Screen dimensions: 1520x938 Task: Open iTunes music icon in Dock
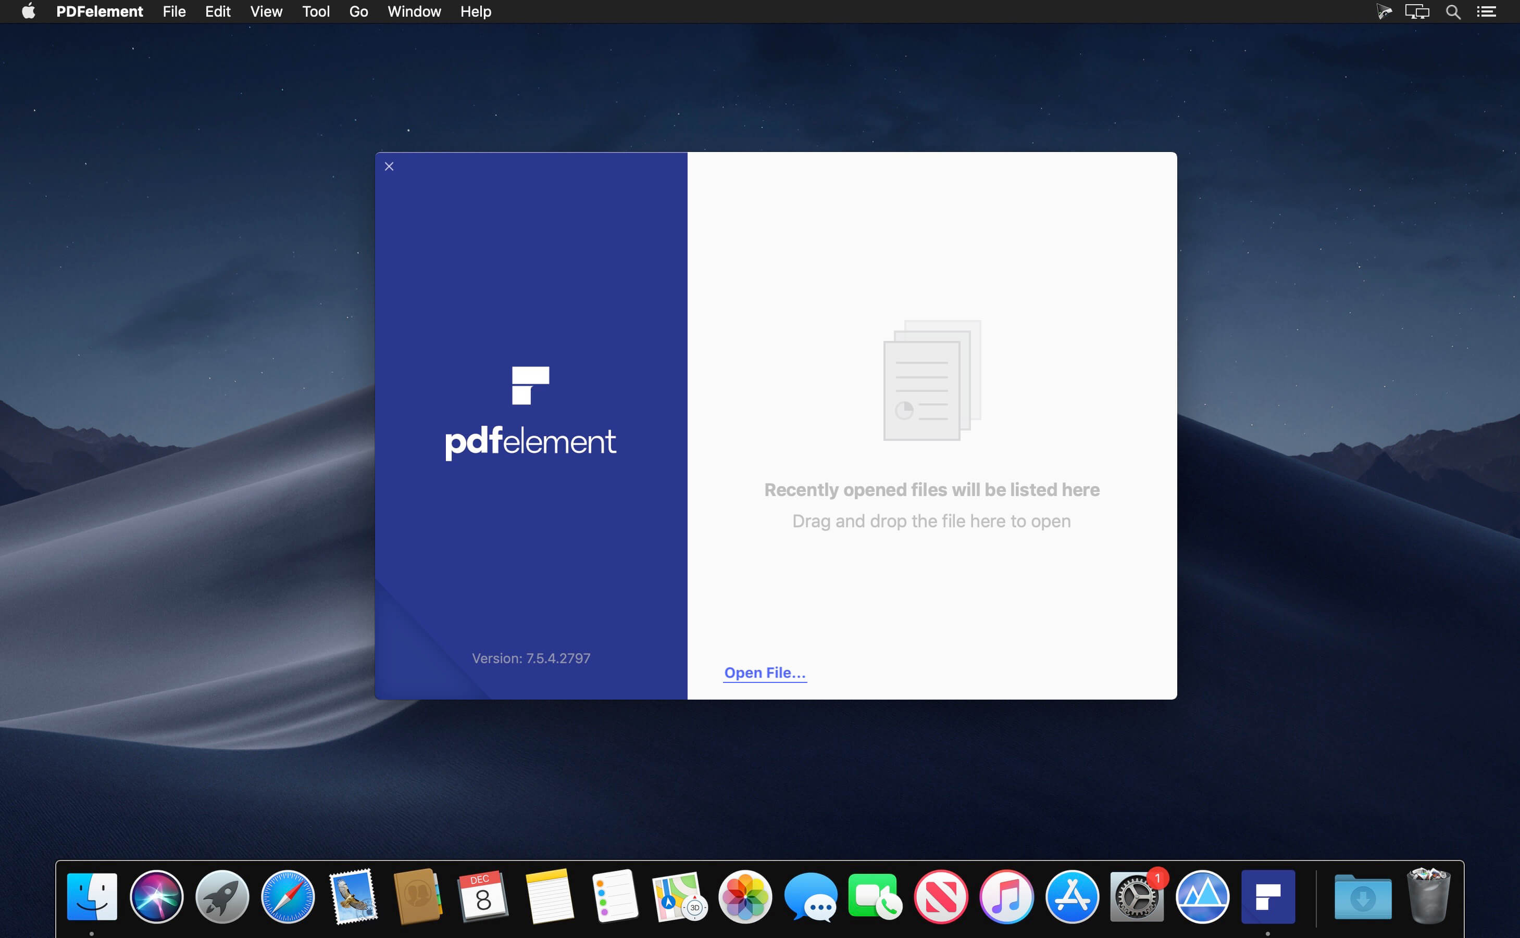1006,896
